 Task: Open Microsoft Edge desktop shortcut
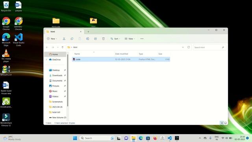click(x=6, y=39)
